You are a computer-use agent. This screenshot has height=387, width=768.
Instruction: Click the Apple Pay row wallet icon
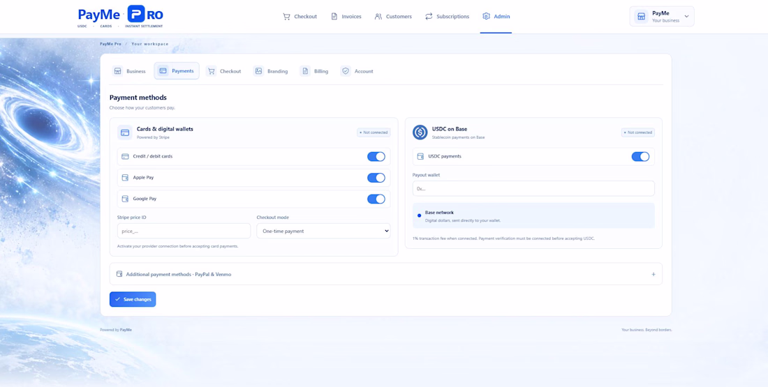(x=125, y=178)
